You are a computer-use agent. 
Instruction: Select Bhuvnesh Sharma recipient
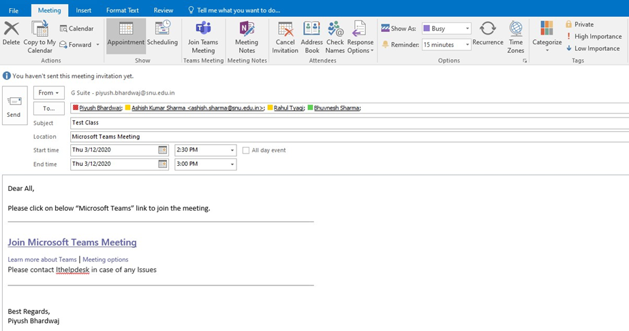[x=337, y=107]
